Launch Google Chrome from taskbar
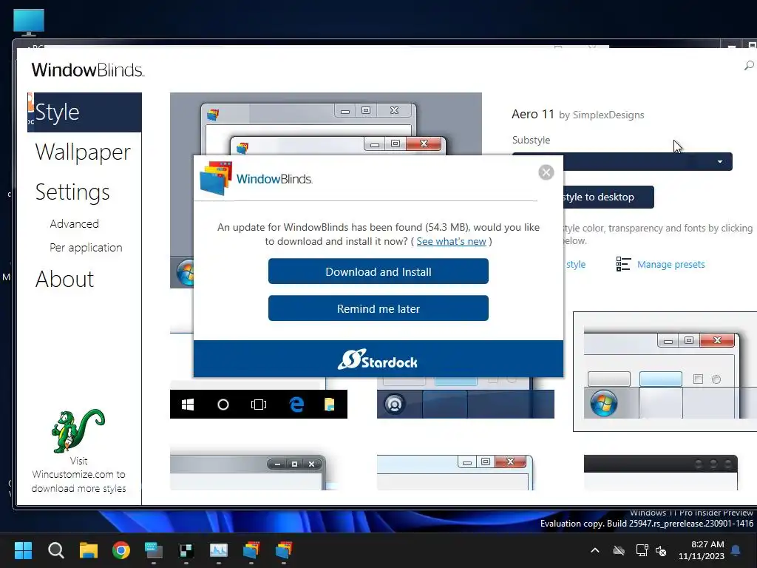The image size is (757, 568). 121,550
